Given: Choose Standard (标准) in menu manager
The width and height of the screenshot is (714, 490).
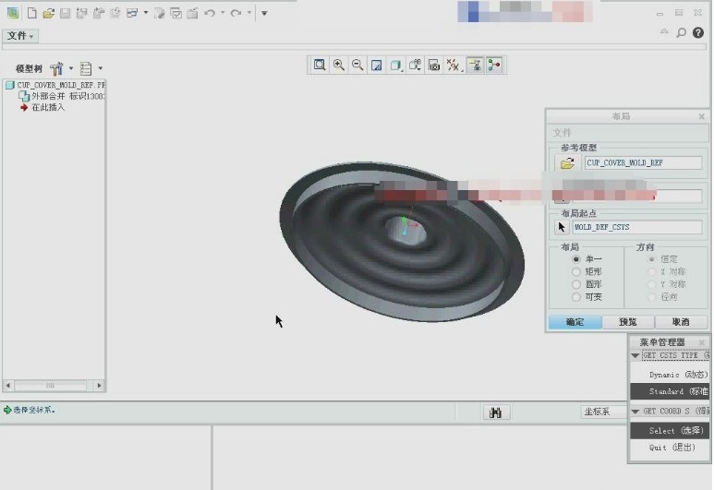Looking at the screenshot, I should pyautogui.click(x=670, y=391).
